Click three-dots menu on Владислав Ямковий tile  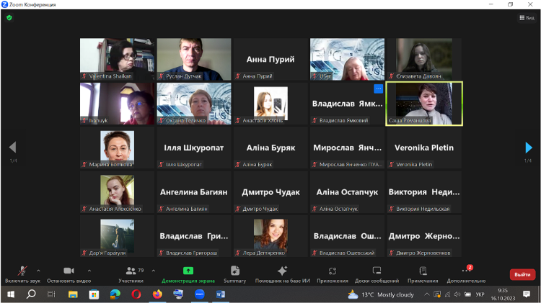[x=378, y=89]
